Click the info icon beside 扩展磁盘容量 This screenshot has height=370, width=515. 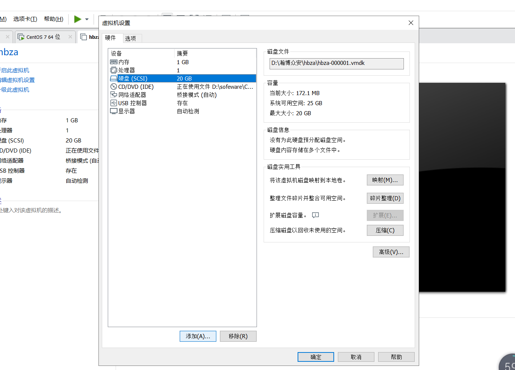coord(315,215)
